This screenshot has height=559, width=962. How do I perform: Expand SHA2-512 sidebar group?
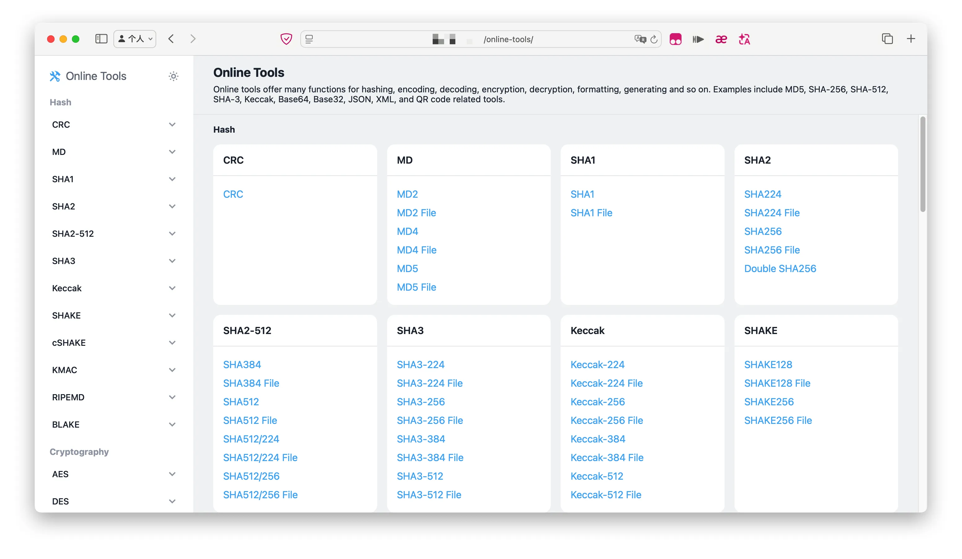[x=113, y=234]
